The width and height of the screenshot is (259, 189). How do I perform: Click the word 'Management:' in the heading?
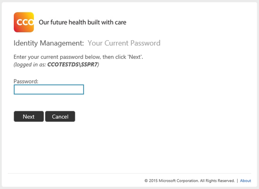(62, 43)
